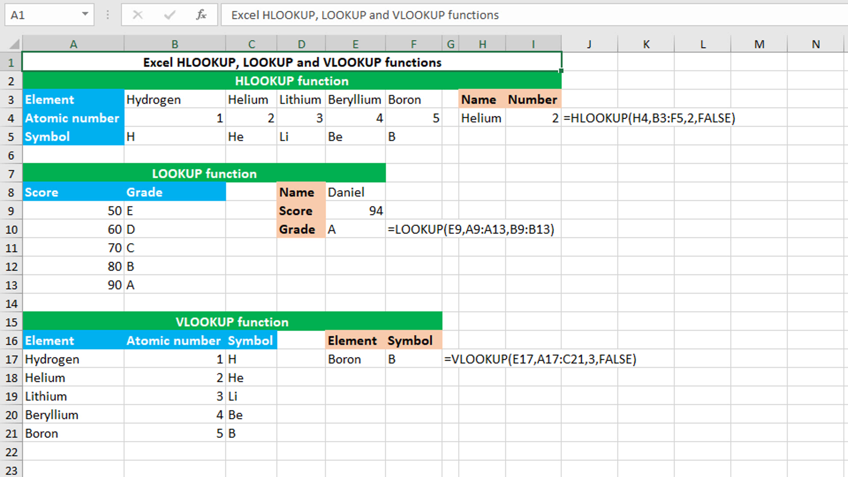Click the grade 'D' cell in row 10
Image resolution: width=848 pixels, height=477 pixels.
tap(175, 229)
